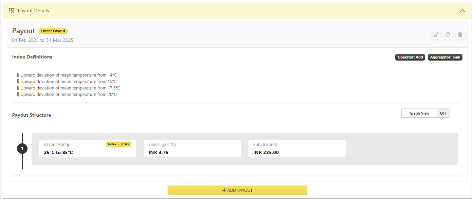Toggle the Graph View switch showing OFF
The width and height of the screenshot is (473, 199).
pos(443,113)
